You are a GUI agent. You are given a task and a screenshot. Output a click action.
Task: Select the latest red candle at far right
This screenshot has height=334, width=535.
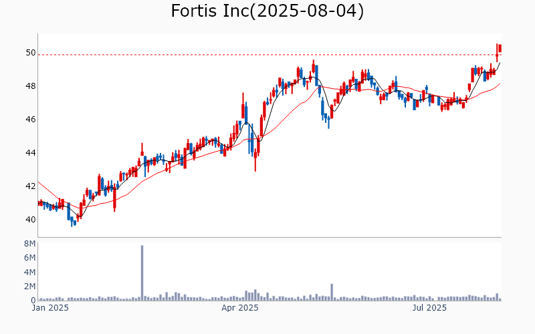click(x=500, y=48)
